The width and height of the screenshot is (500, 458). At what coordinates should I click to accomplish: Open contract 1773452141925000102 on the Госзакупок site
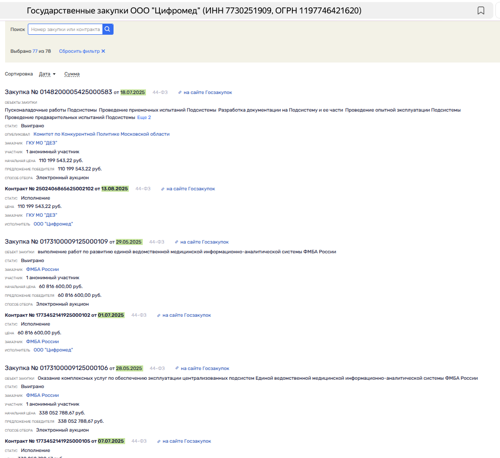tap(186, 315)
